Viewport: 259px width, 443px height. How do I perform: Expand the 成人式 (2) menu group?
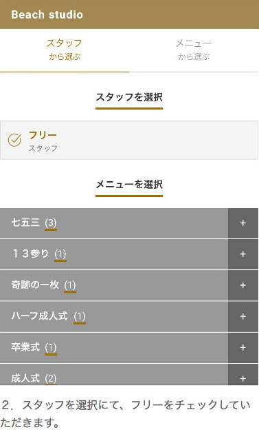coord(114,375)
